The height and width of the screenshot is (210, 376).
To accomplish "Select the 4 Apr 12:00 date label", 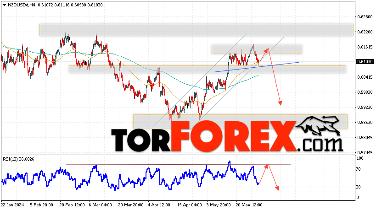I will pyautogui.click(x=159, y=205).
